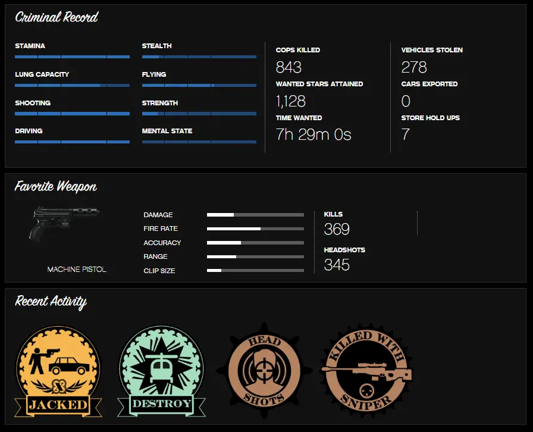533x432 pixels.
Task: Click the Jacked award badge
Action: [58, 371]
